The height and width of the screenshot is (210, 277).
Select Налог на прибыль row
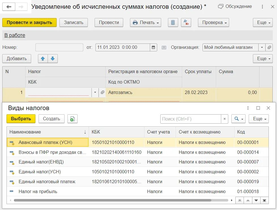coord(138,192)
